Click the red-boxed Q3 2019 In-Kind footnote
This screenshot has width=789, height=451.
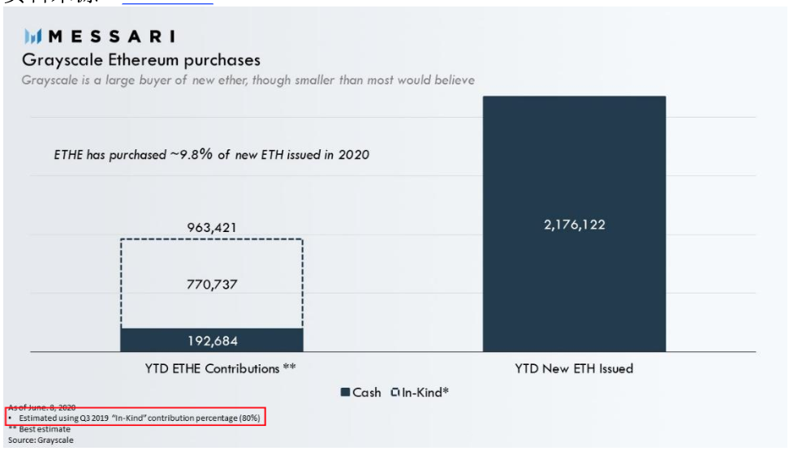click(x=136, y=418)
